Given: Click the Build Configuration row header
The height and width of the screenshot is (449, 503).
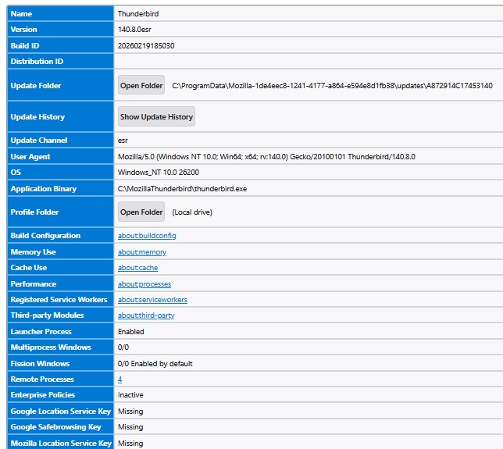Looking at the screenshot, I should pyautogui.click(x=60, y=235).
